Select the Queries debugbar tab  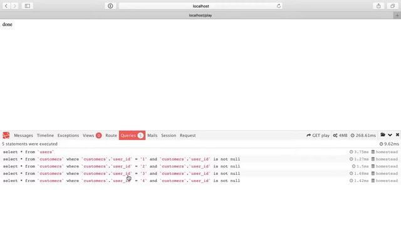pos(132,136)
